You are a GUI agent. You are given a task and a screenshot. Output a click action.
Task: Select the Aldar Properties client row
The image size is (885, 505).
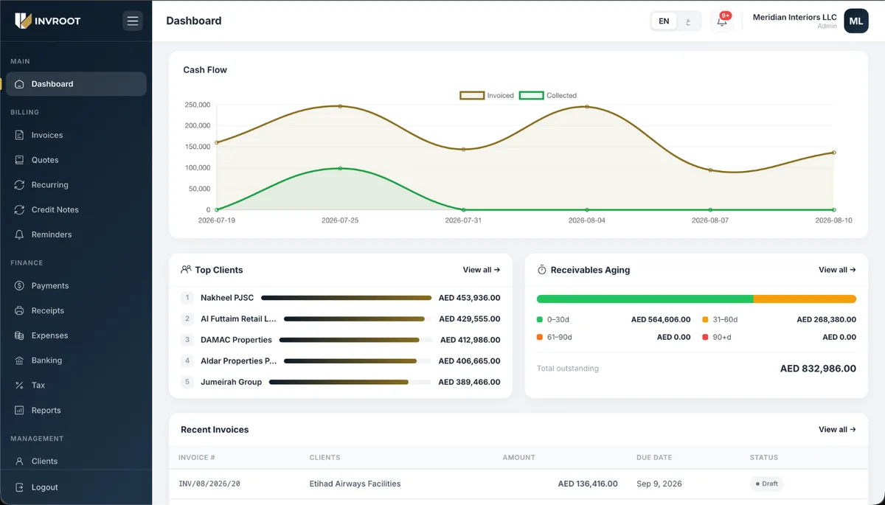point(341,361)
